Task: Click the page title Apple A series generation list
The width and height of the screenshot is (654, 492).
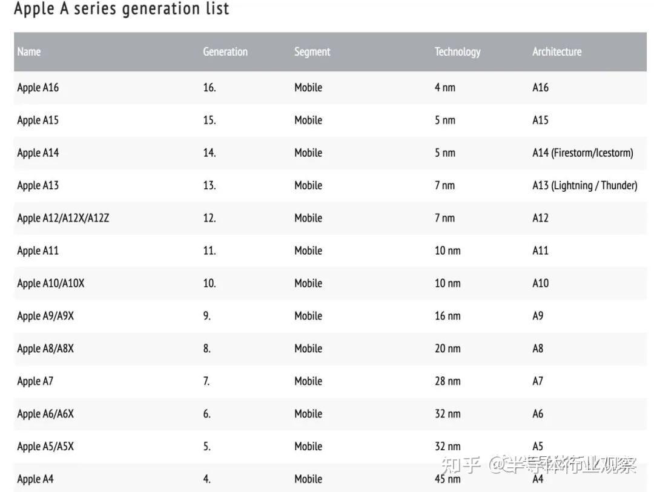Action: click(x=121, y=9)
